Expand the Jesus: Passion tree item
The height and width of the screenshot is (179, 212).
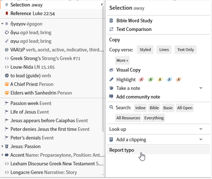pyautogui.click(x=2, y=146)
